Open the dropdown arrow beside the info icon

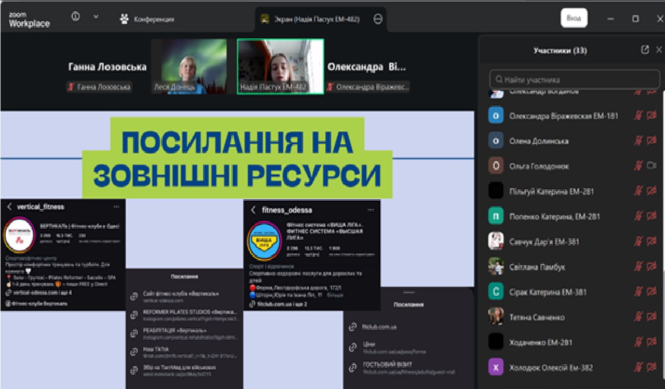[x=96, y=17]
